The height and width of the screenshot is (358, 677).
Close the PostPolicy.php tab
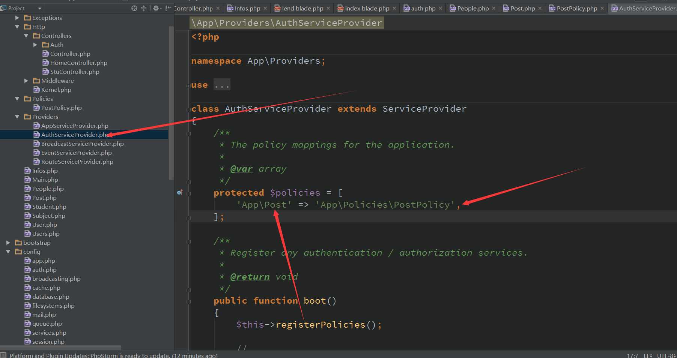click(x=602, y=8)
